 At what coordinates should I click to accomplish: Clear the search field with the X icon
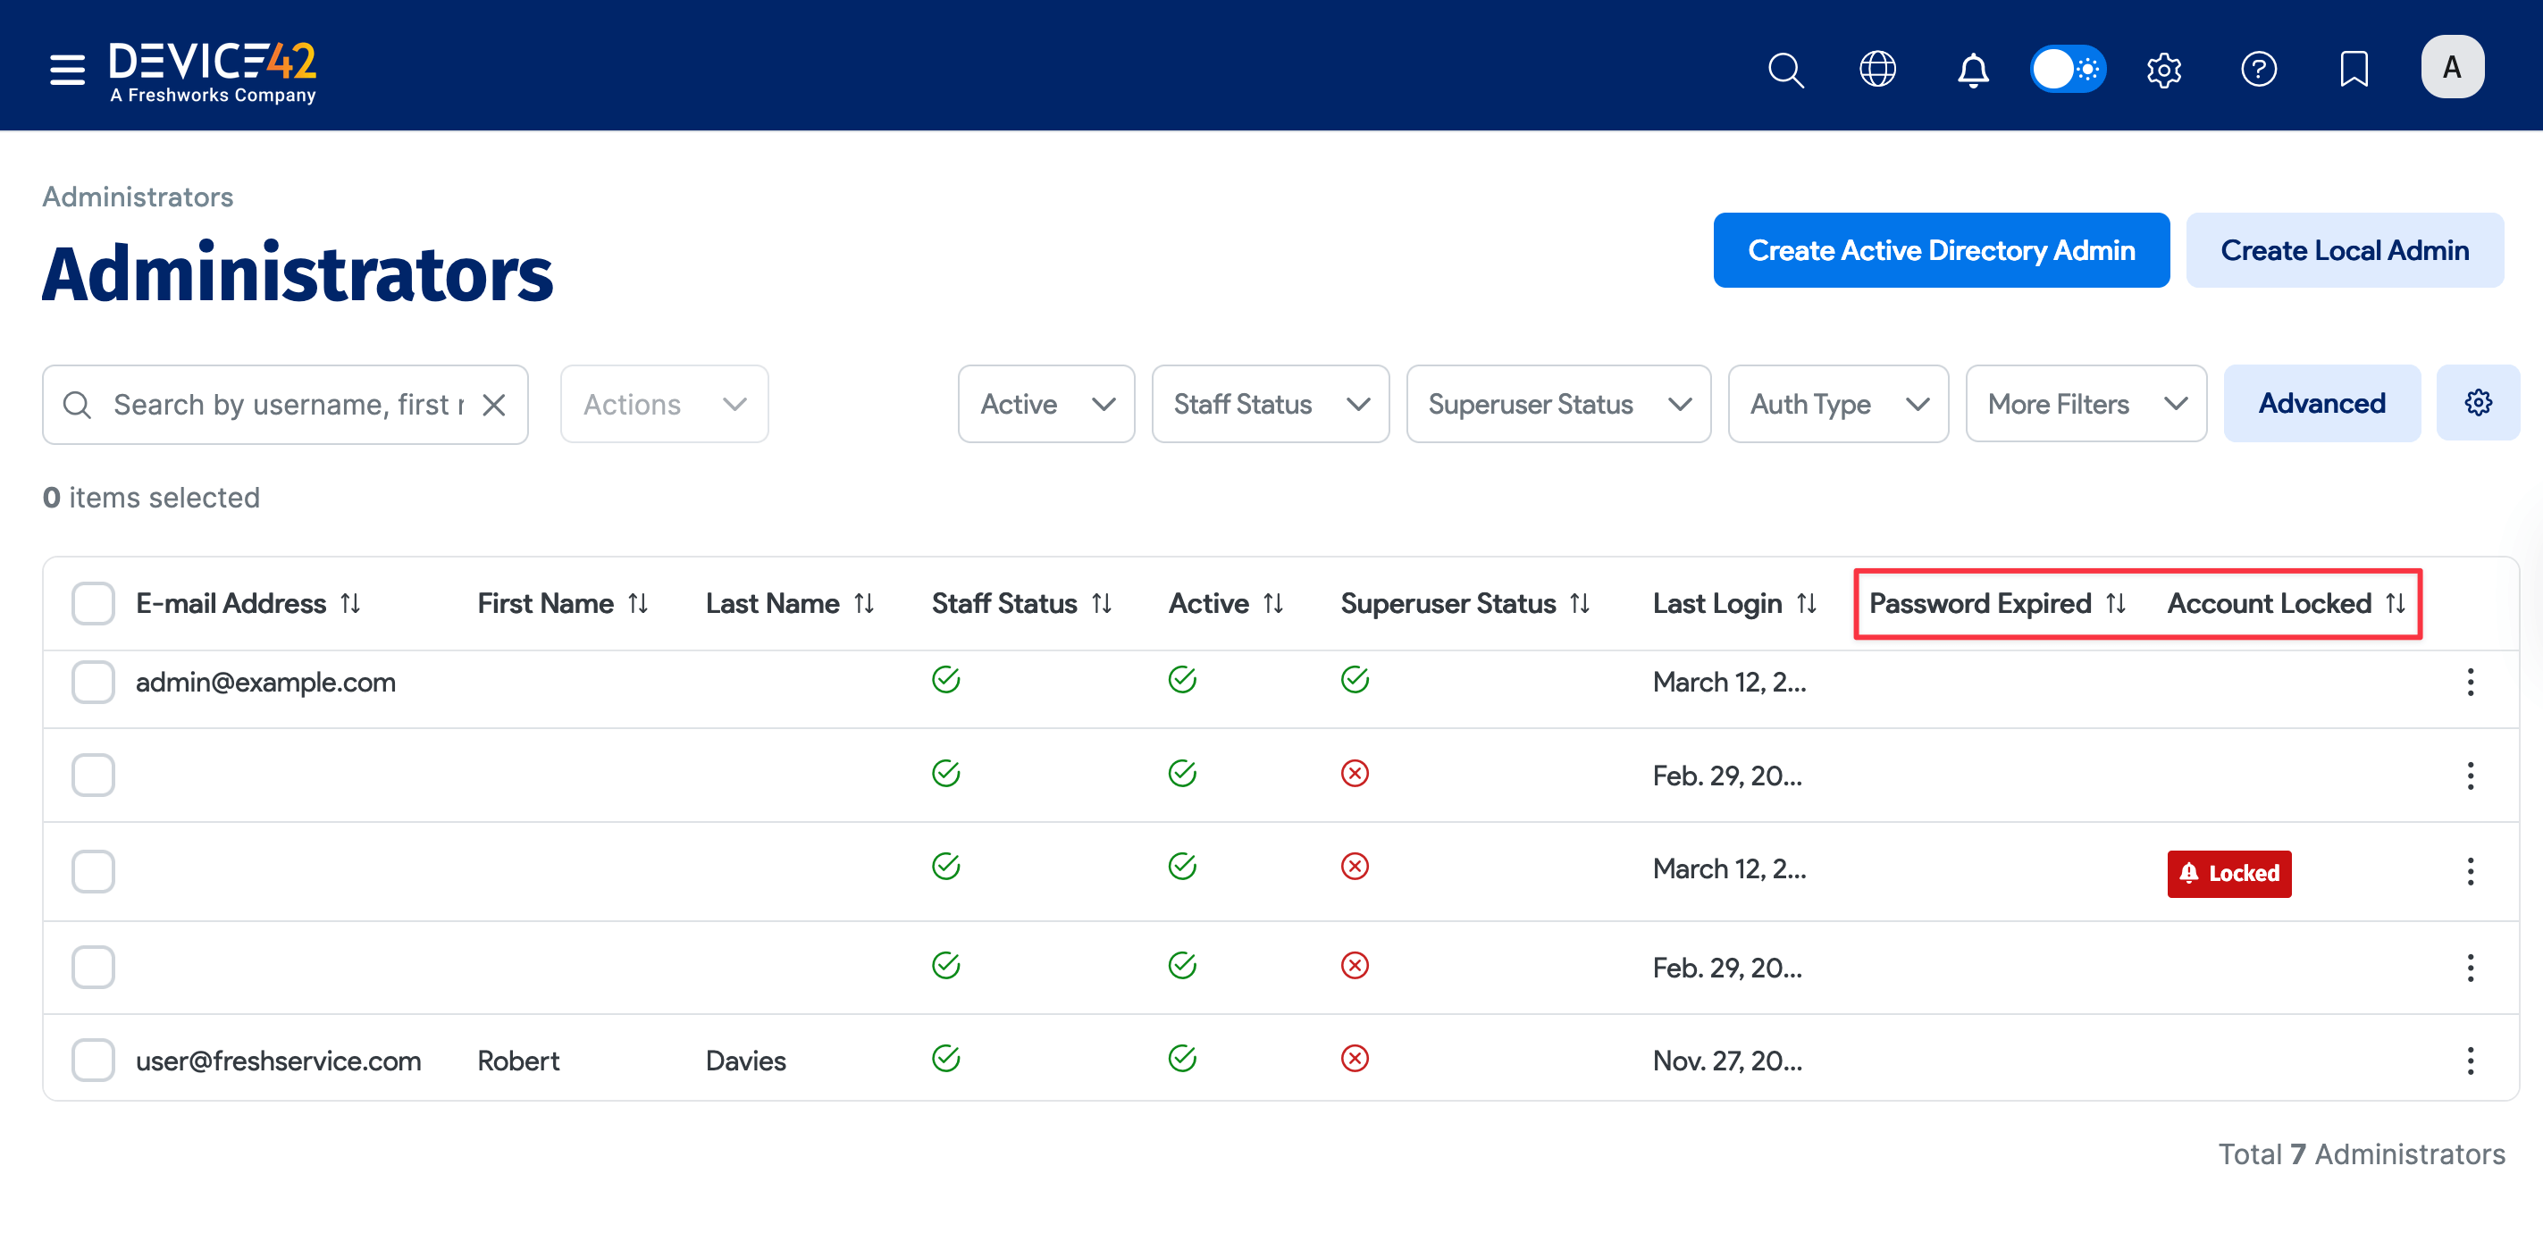(x=493, y=404)
